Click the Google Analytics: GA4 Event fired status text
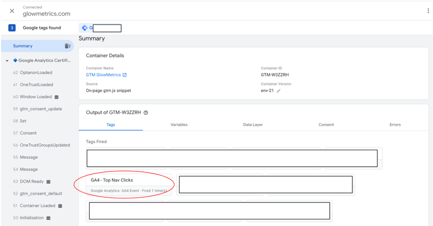This screenshot has width=433, height=226. pyautogui.click(x=129, y=191)
